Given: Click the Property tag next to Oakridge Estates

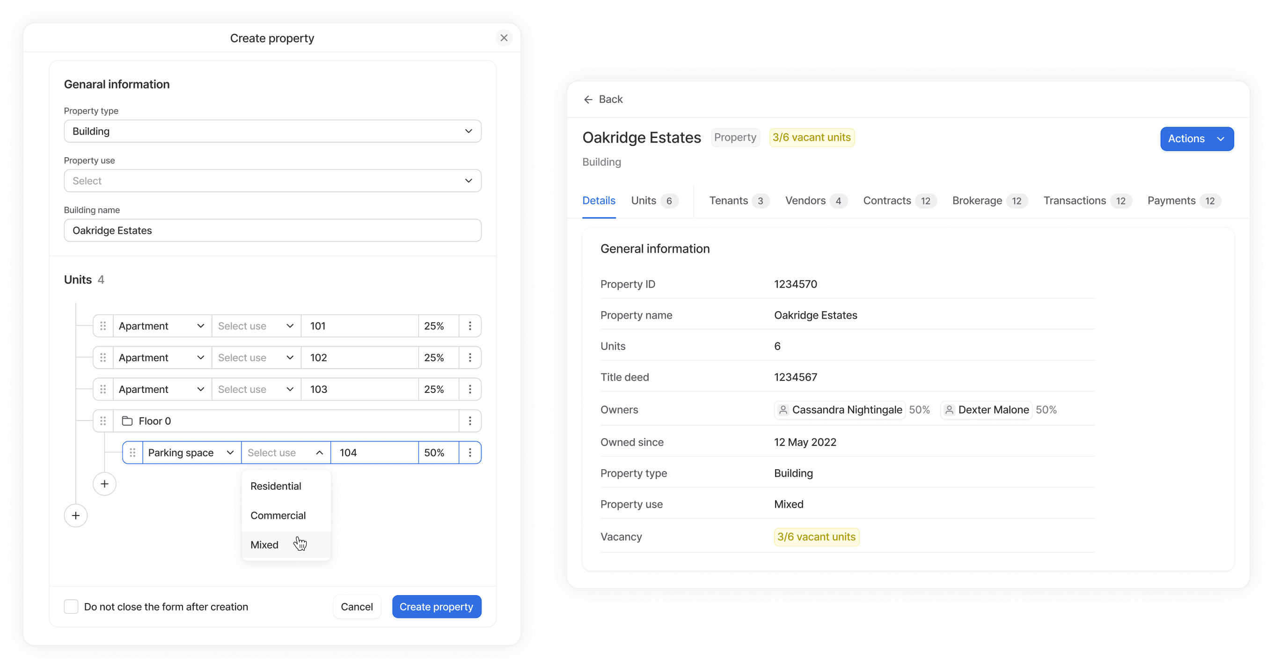Looking at the screenshot, I should 735,138.
